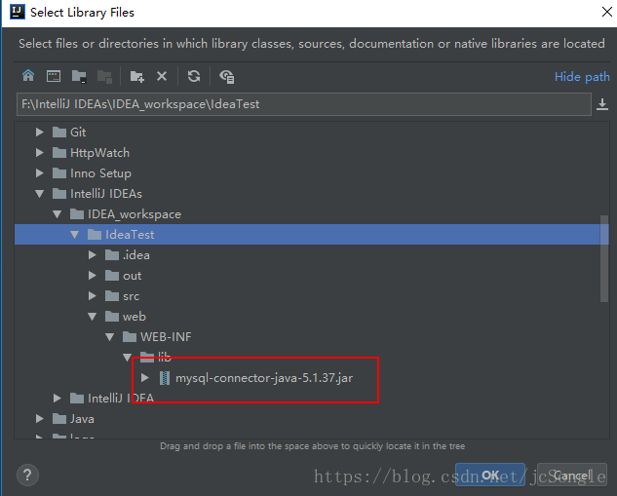Expand the src folder arrow
This screenshot has height=496, width=617.
[92, 296]
